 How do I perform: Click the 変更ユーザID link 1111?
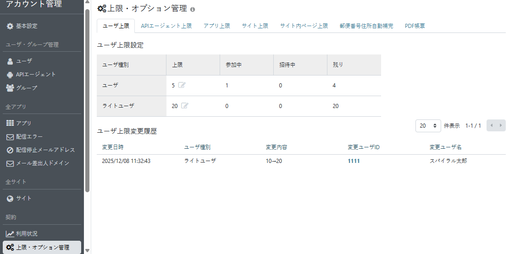tap(354, 161)
